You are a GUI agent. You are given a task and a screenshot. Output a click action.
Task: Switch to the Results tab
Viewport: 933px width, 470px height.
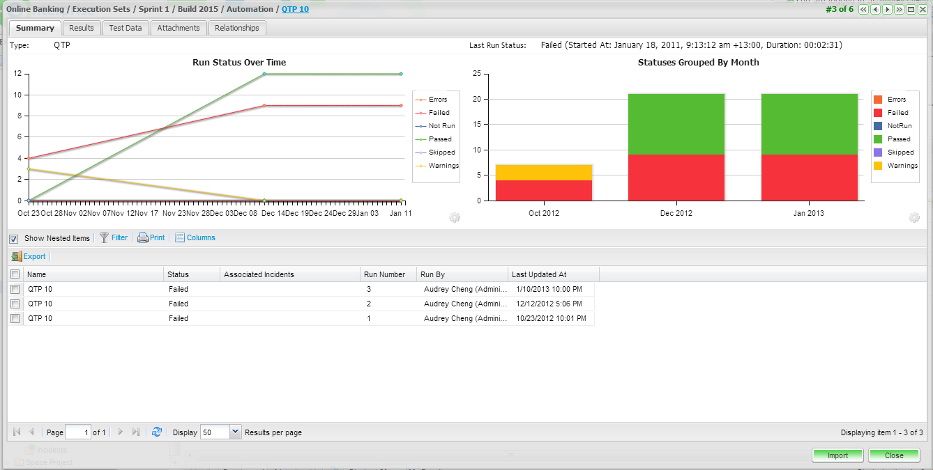pos(82,28)
